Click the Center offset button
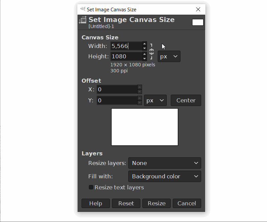The width and height of the screenshot is (267, 222). (x=186, y=100)
